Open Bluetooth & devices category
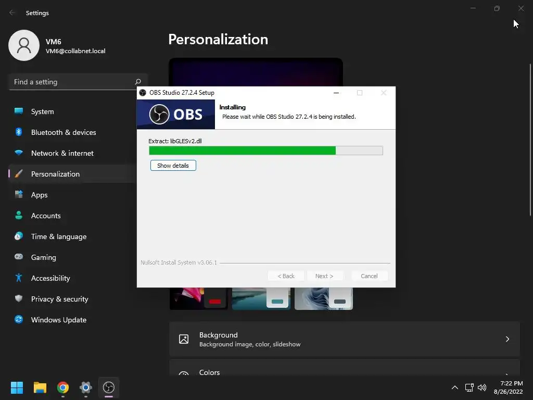533x400 pixels. pos(72,132)
